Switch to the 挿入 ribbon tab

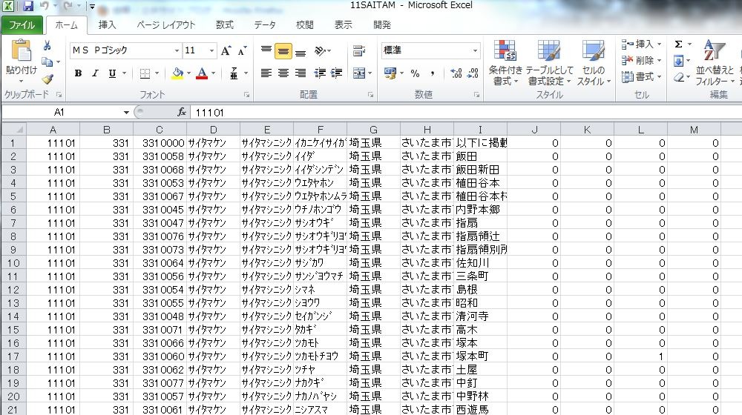pos(107,25)
